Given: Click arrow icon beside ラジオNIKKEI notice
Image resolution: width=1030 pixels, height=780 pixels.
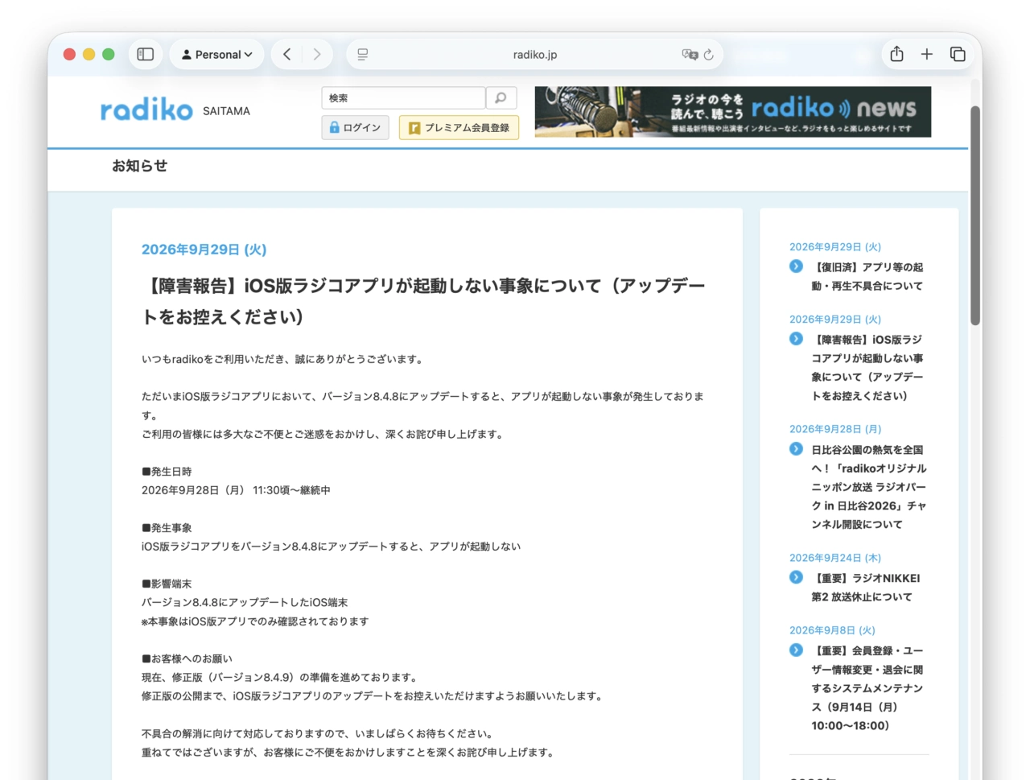Looking at the screenshot, I should coord(796,577).
